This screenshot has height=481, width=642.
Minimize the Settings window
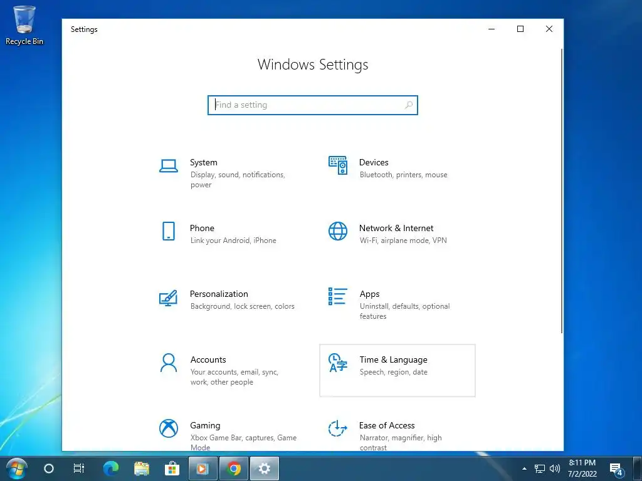[x=492, y=29]
